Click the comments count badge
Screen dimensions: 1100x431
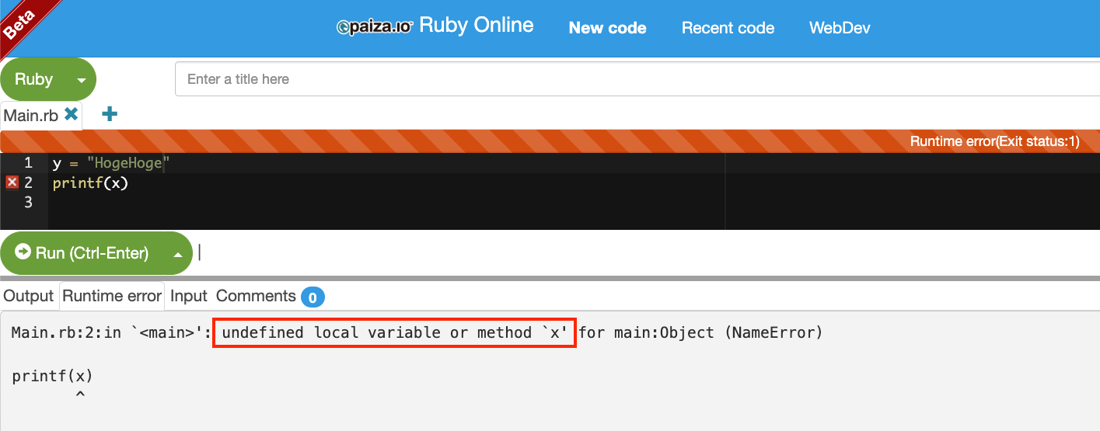[x=313, y=297]
